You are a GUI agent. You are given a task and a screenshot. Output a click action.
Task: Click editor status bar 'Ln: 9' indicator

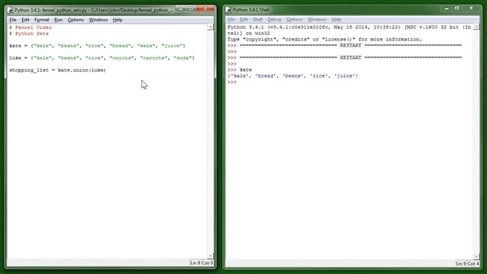(x=195, y=263)
